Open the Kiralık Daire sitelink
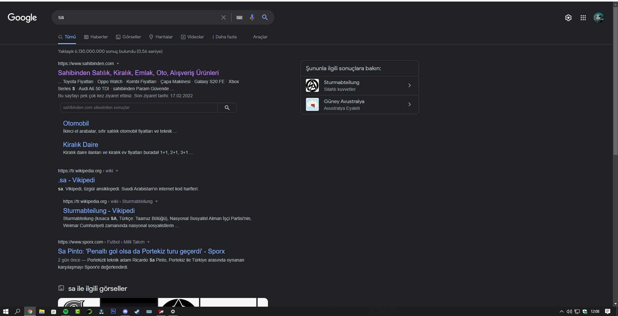 click(x=81, y=145)
